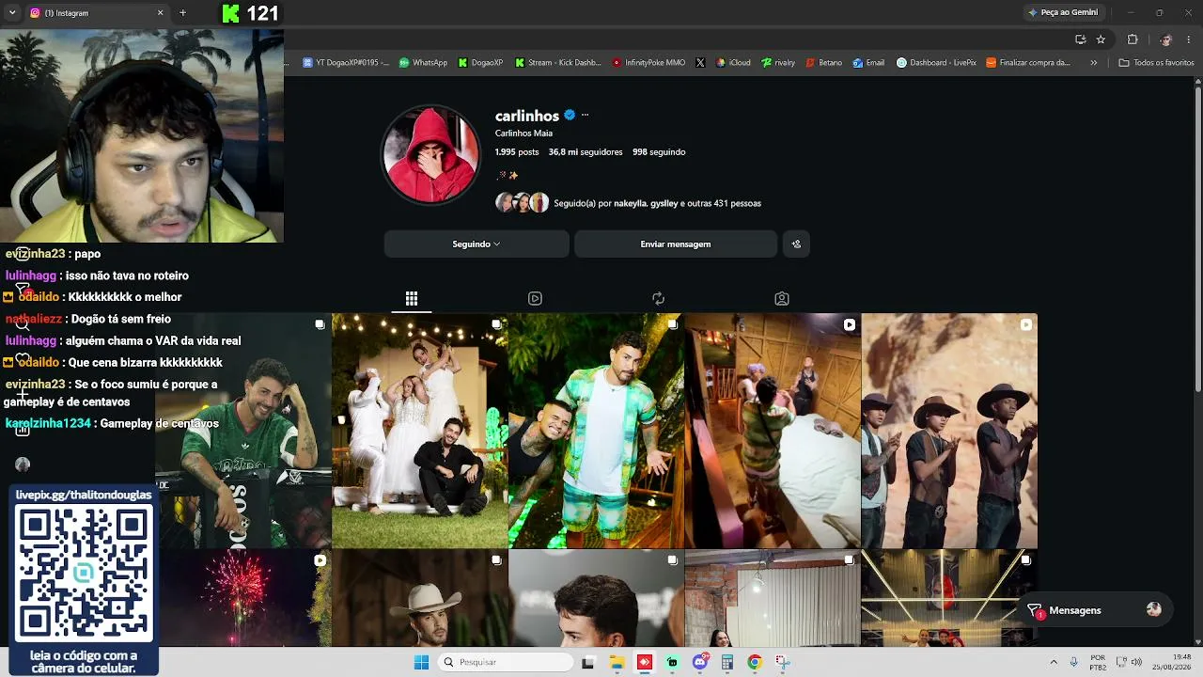This screenshot has height=677, width=1203.
Task: Open the rivalry bookmark
Action: click(x=778, y=63)
